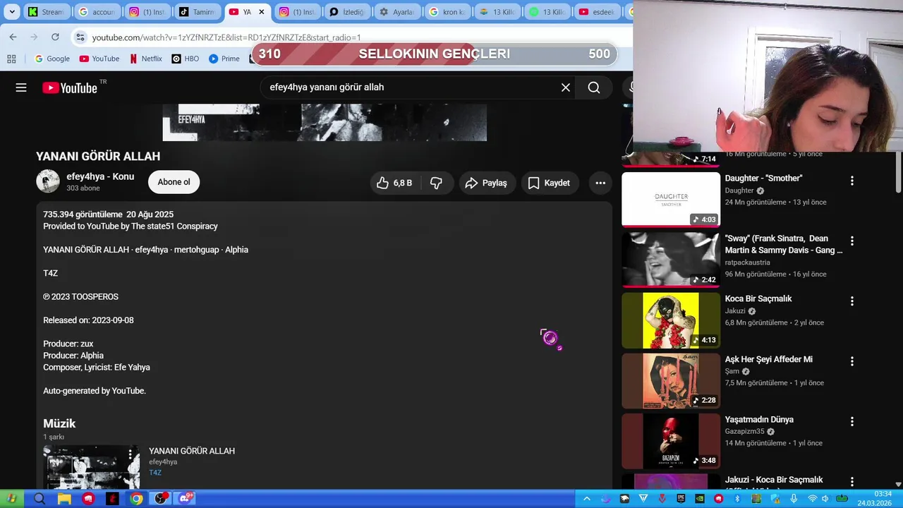Open the tab search dropdown arrow
Image resolution: width=903 pixels, height=508 pixels.
(x=12, y=12)
